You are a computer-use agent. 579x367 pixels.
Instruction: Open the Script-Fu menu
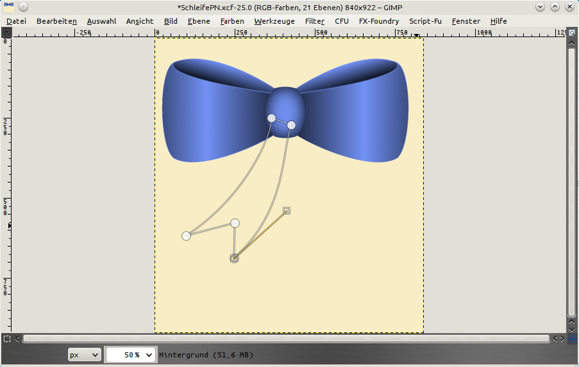425,21
